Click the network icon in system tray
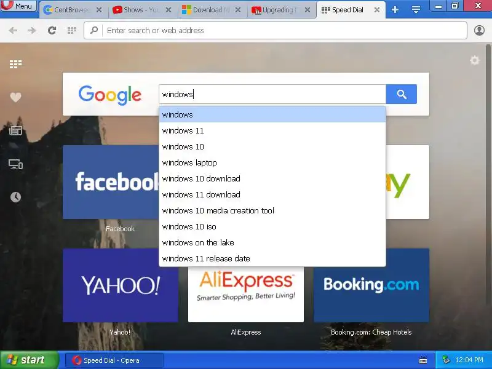The width and height of the screenshot is (492, 369). pyautogui.click(x=446, y=360)
